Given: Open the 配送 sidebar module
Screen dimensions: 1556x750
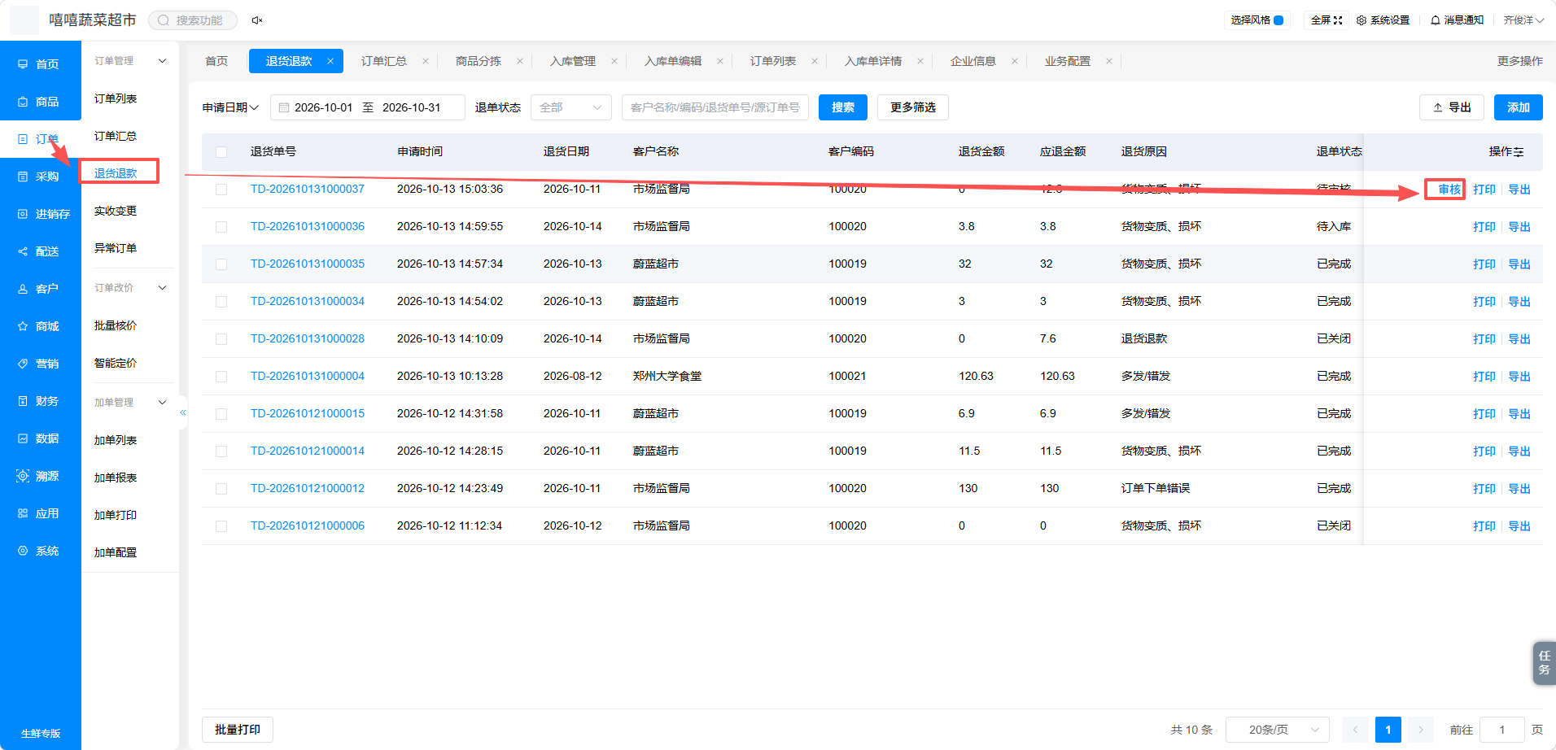Looking at the screenshot, I should pos(39,251).
